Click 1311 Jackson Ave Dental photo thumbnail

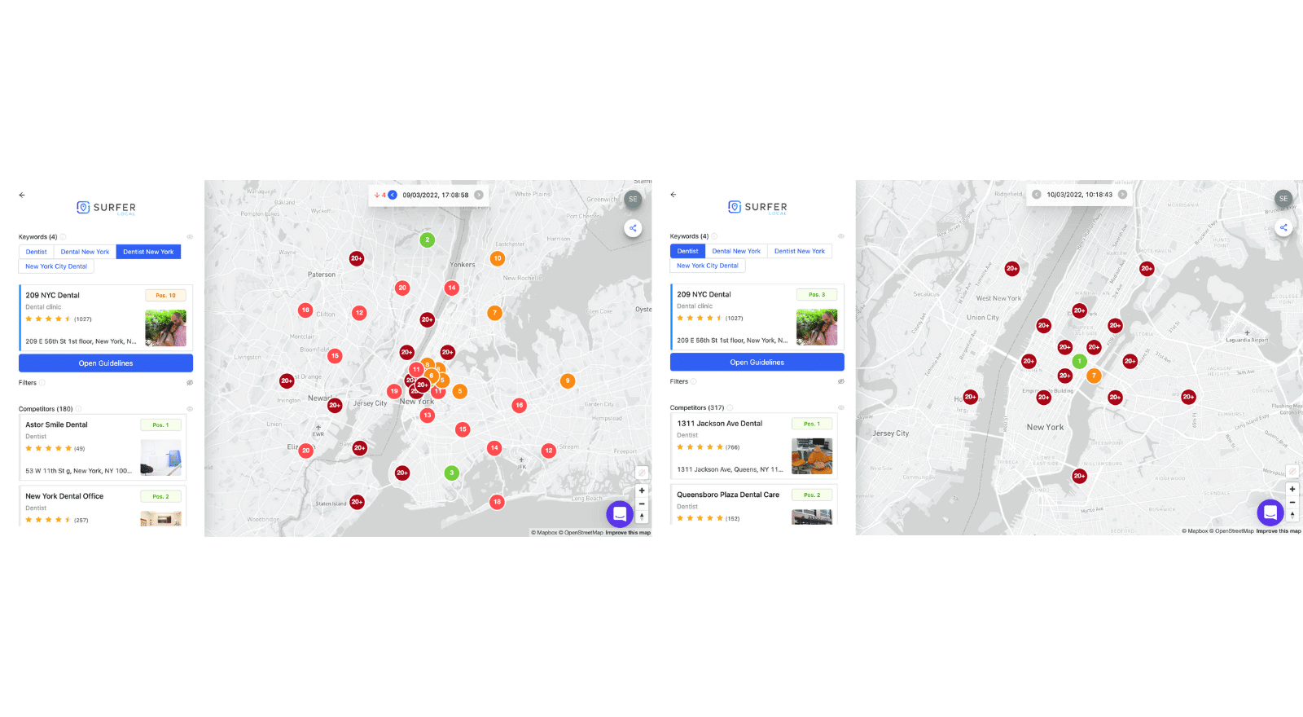[x=812, y=456]
